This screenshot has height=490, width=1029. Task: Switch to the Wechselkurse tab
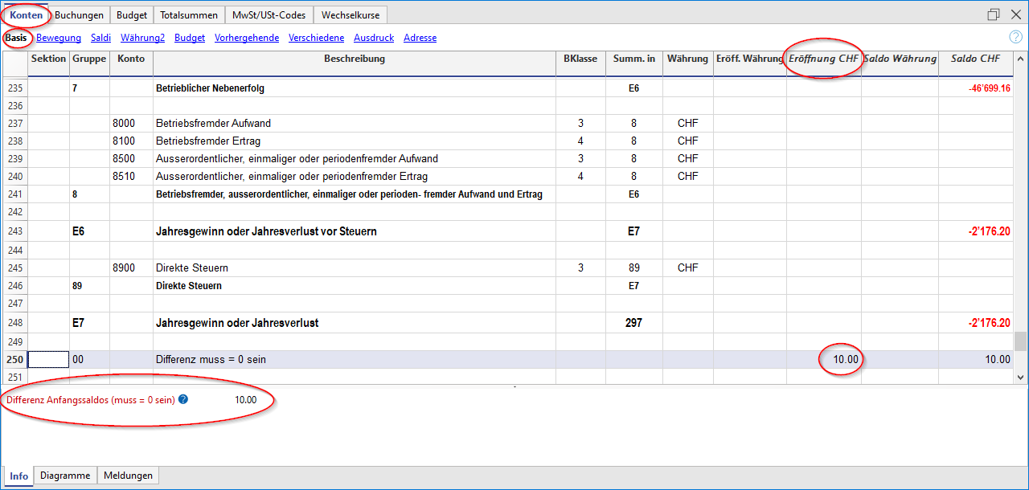click(351, 15)
